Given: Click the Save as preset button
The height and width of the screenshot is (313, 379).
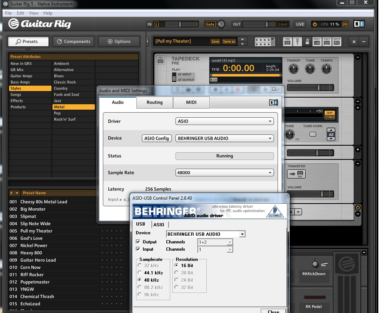Looking at the screenshot, I should click(229, 42).
